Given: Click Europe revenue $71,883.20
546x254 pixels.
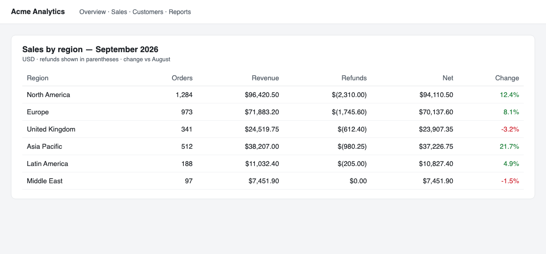Looking at the screenshot, I should (x=262, y=112).
